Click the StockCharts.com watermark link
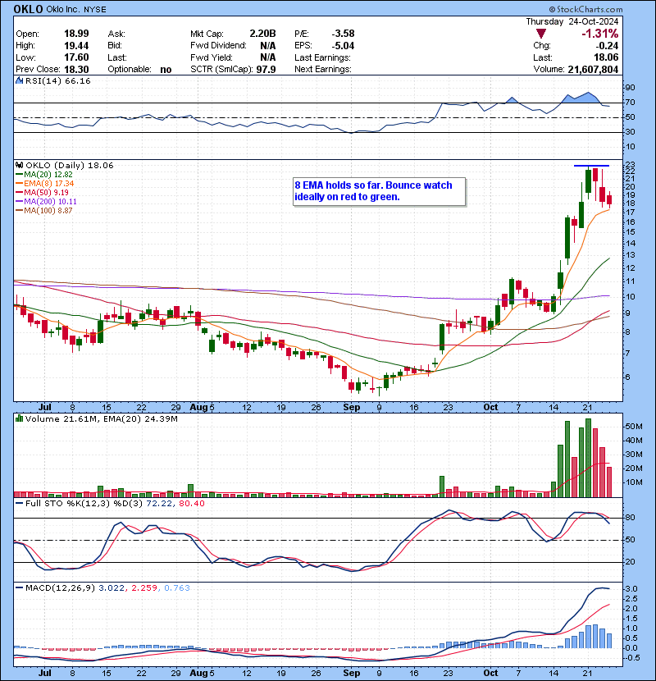 pos(585,9)
